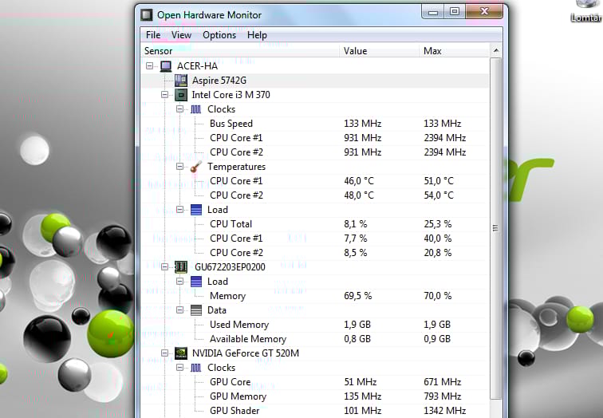This screenshot has height=418, width=603.
Task: Select the Used Memory row
Action: [315, 325]
